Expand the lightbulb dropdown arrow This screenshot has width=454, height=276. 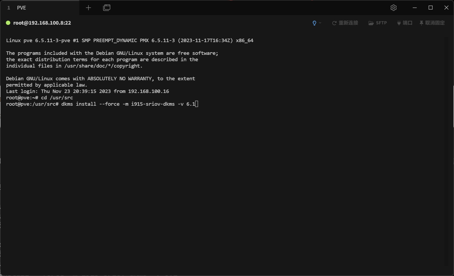coord(320,23)
